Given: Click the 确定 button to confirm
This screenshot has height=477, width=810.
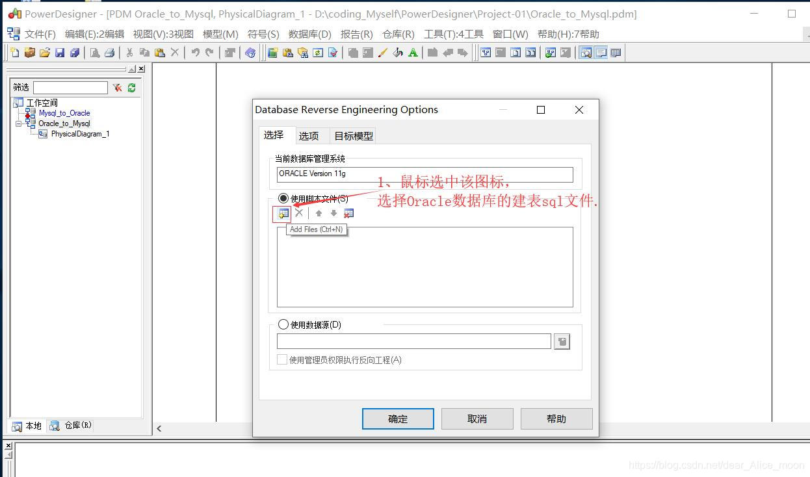Looking at the screenshot, I should (397, 419).
